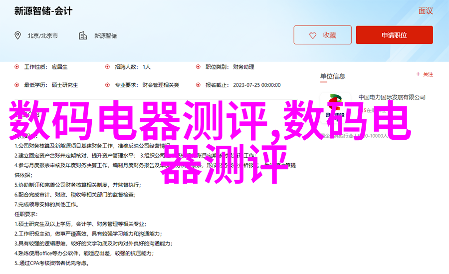Click the location pin icon beside 北京/北京市
449x274 pixels.
[18, 35]
